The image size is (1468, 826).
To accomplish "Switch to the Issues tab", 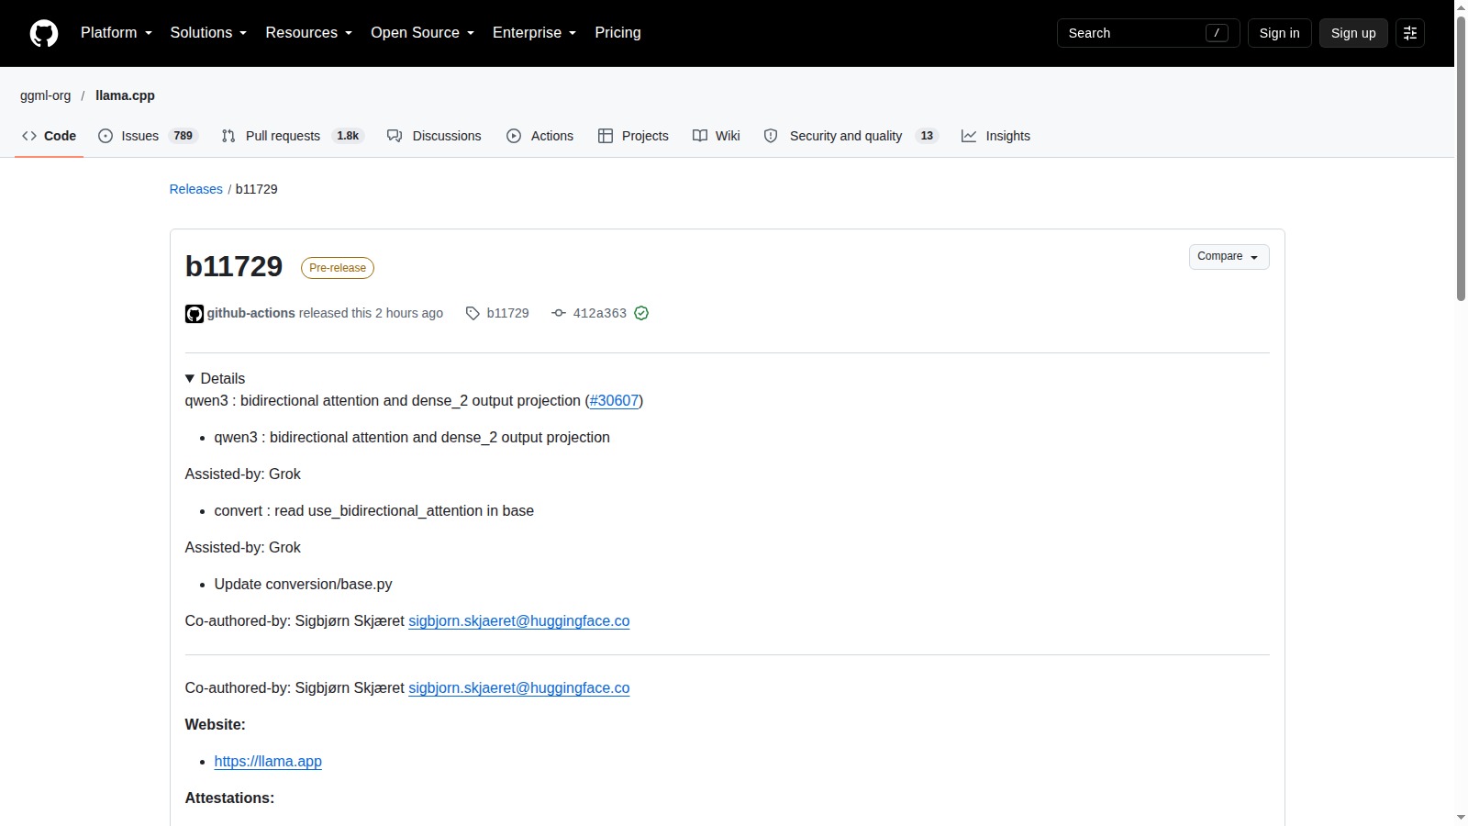I will point(148,136).
